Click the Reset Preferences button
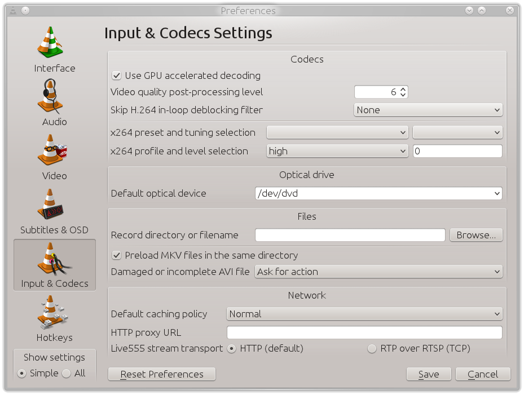 [162, 374]
